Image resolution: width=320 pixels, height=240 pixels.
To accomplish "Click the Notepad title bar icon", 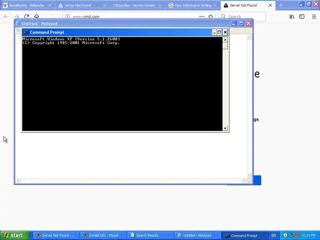I will tap(18, 23).
